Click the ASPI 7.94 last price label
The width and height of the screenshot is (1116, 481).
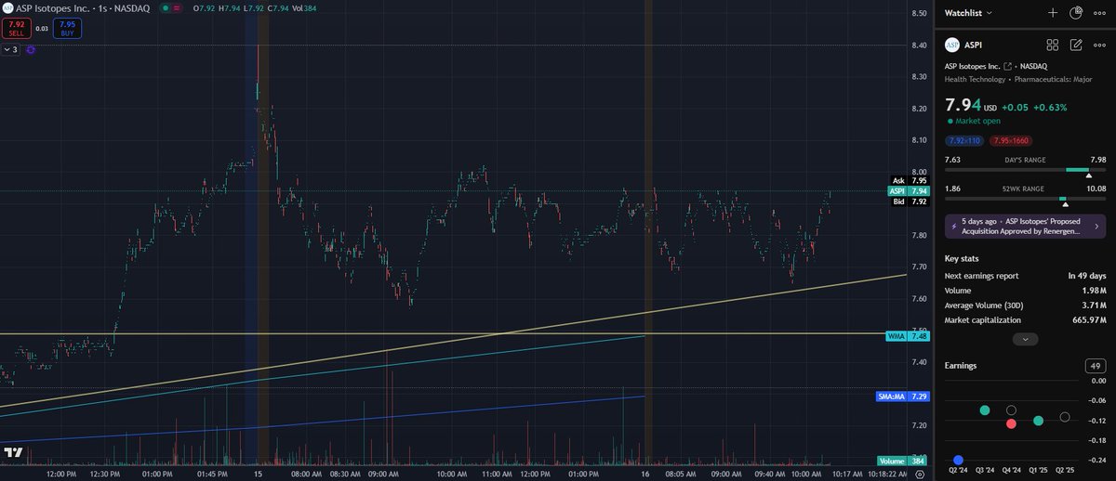point(909,191)
